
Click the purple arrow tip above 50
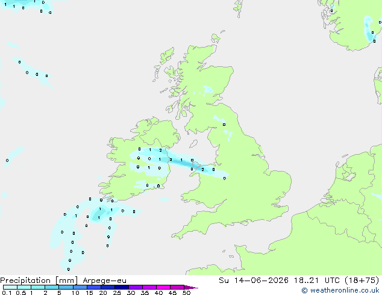[191, 287]
